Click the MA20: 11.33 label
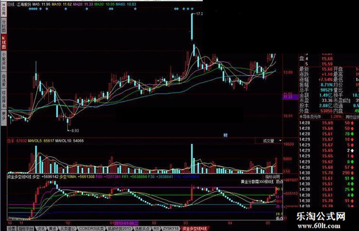The image size is (359, 231). pos(83,4)
